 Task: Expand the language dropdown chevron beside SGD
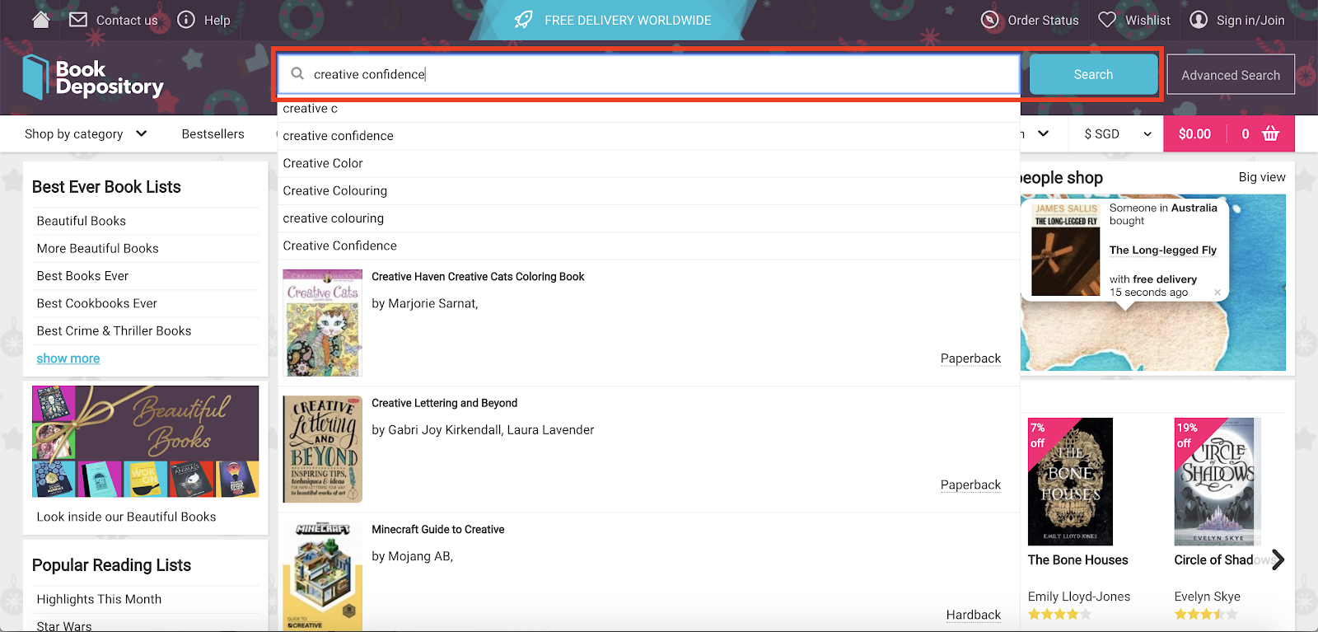pos(1043,133)
